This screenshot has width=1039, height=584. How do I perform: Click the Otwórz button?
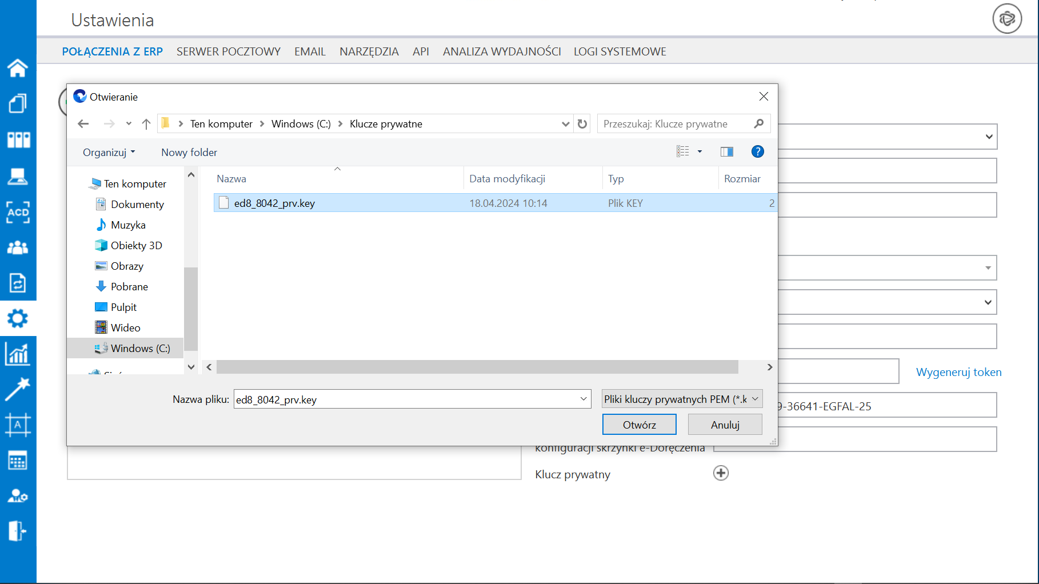click(x=639, y=425)
